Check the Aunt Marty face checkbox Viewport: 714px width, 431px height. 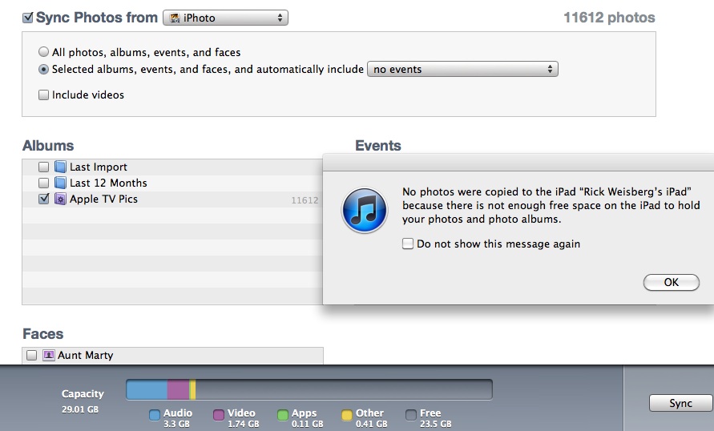click(x=31, y=355)
